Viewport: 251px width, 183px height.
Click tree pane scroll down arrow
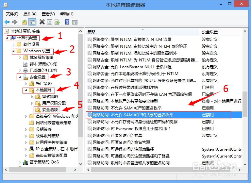pyautogui.click(x=80, y=164)
